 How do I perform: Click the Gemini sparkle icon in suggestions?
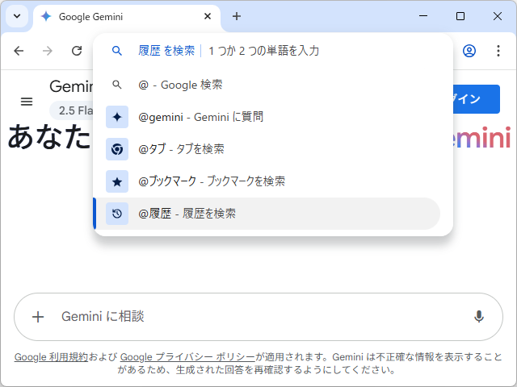(117, 117)
